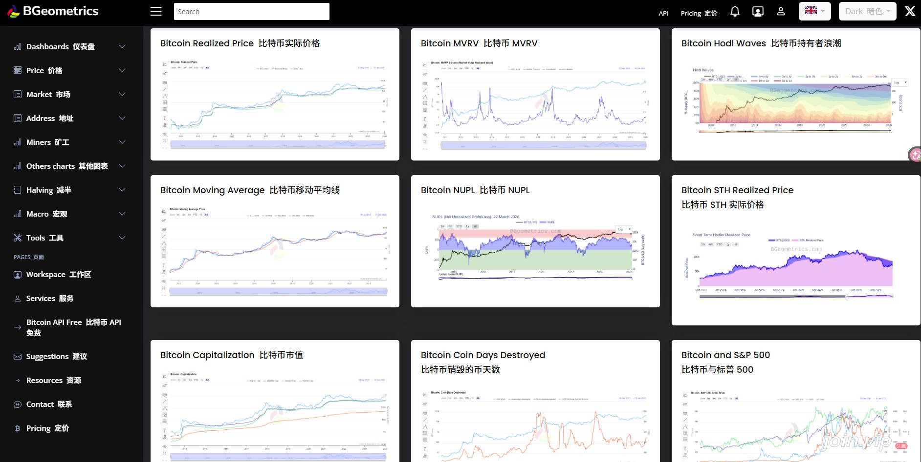Open the Bitcoin and S&P 500 card title
This screenshot has width=921, height=462.
(725, 362)
